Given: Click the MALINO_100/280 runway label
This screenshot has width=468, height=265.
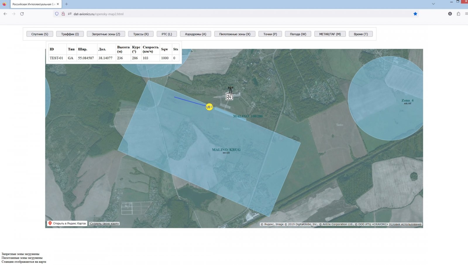Looking at the screenshot, I should [248, 116].
